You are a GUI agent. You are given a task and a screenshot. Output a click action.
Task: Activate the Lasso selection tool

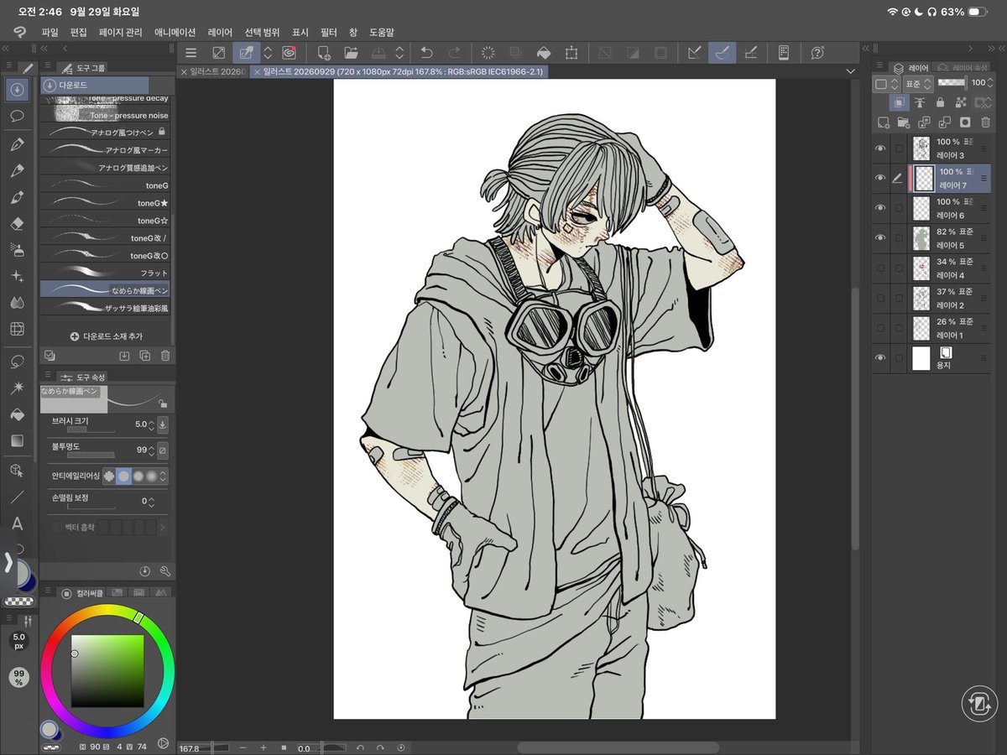coord(17,362)
